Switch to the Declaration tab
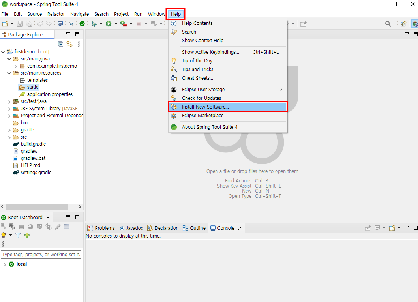Screen dimensions: 418x302 [x=163, y=228]
